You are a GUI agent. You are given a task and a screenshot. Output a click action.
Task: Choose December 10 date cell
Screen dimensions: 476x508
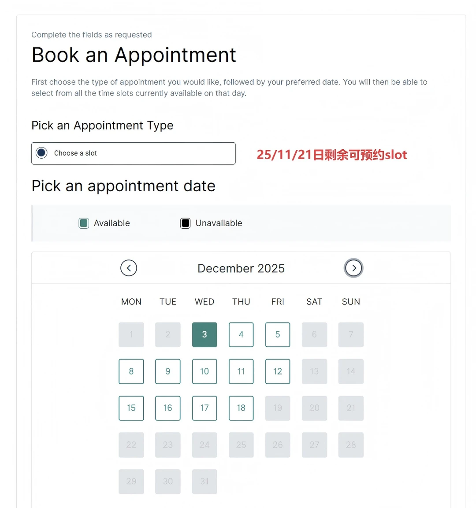click(205, 371)
